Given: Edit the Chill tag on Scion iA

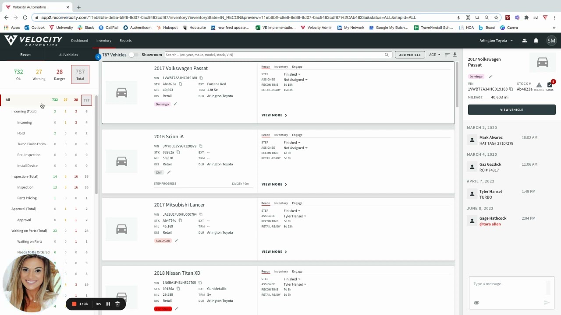Looking at the screenshot, I should (169, 172).
